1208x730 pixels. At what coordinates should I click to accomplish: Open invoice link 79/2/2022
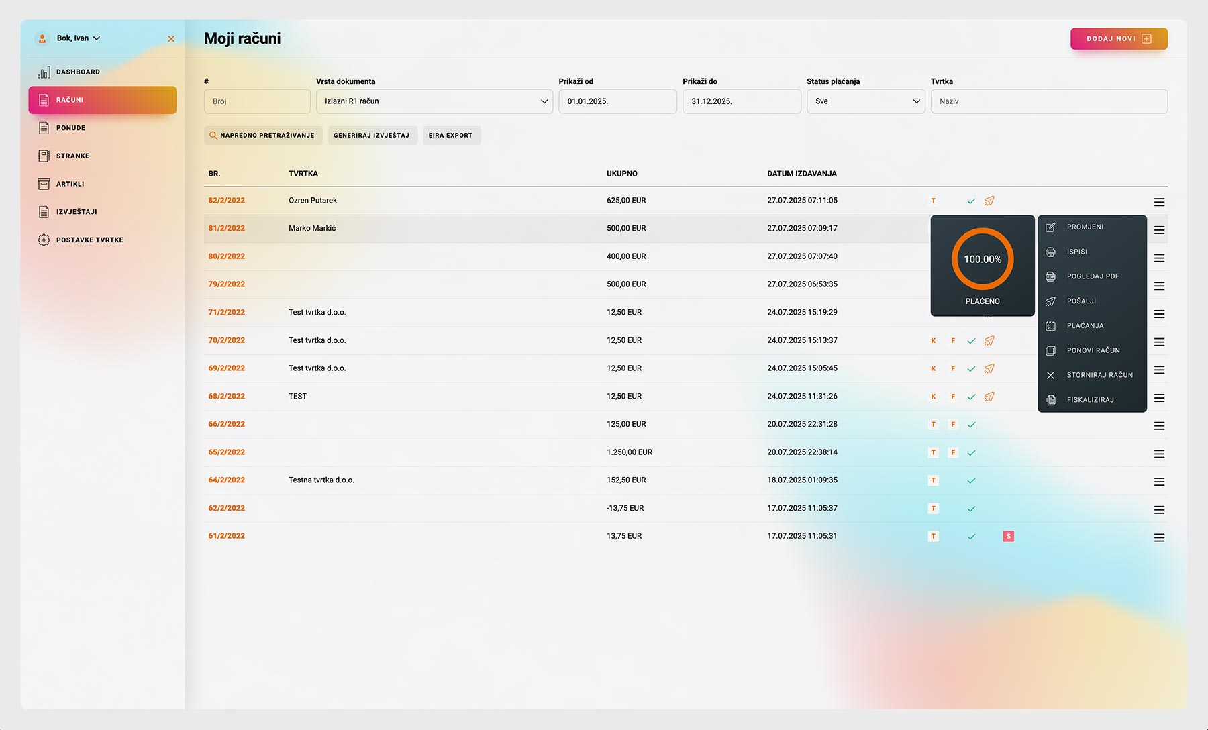point(227,284)
